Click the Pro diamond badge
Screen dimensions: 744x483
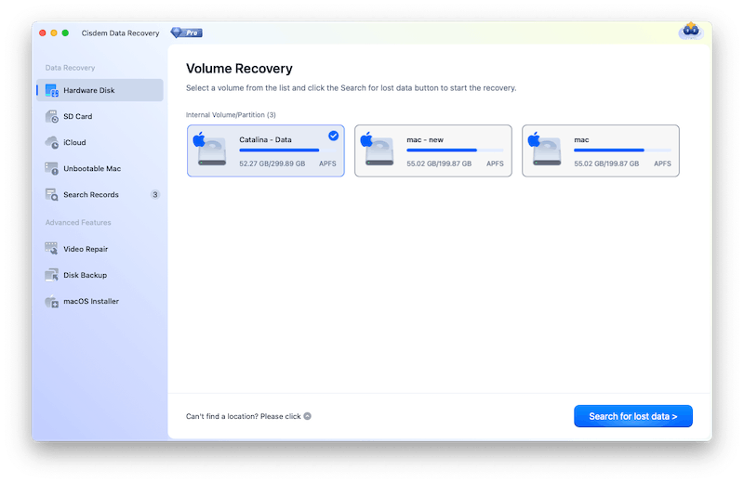(187, 33)
